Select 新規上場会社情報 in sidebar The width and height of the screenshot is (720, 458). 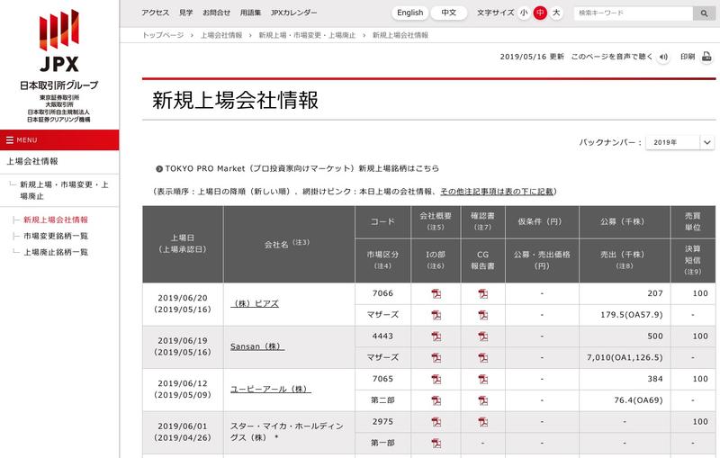coord(56,220)
